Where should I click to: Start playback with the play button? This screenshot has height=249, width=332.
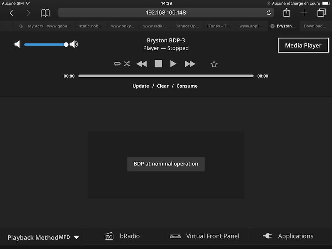click(173, 64)
